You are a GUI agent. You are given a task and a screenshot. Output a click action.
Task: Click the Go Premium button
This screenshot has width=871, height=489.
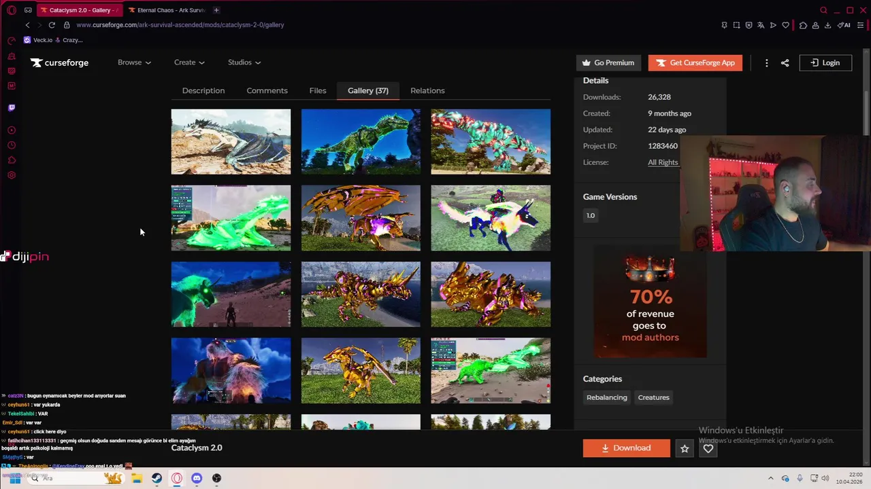(608, 62)
